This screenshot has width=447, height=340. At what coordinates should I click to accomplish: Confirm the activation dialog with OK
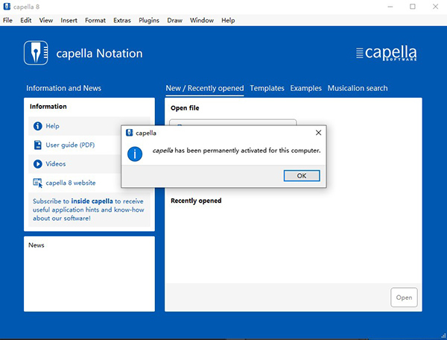tap(302, 176)
